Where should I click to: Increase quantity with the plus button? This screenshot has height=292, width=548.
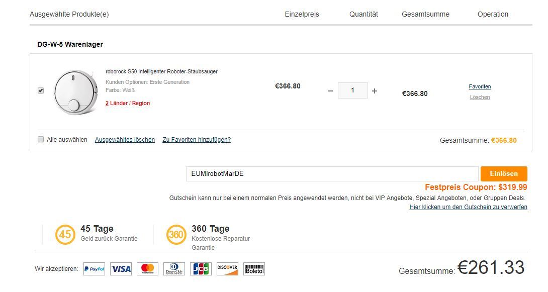pyautogui.click(x=375, y=91)
